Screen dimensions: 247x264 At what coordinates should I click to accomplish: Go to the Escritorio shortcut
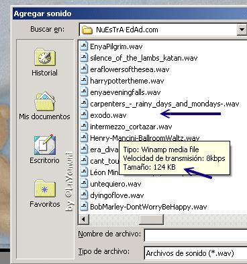pyautogui.click(x=44, y=150)
